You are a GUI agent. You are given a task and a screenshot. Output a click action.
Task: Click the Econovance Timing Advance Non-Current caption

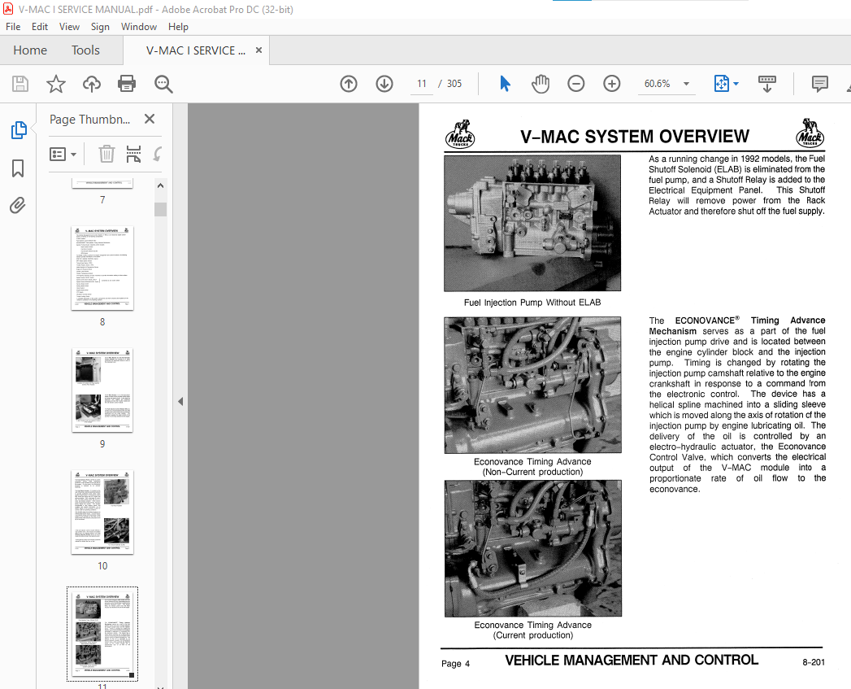532,467
